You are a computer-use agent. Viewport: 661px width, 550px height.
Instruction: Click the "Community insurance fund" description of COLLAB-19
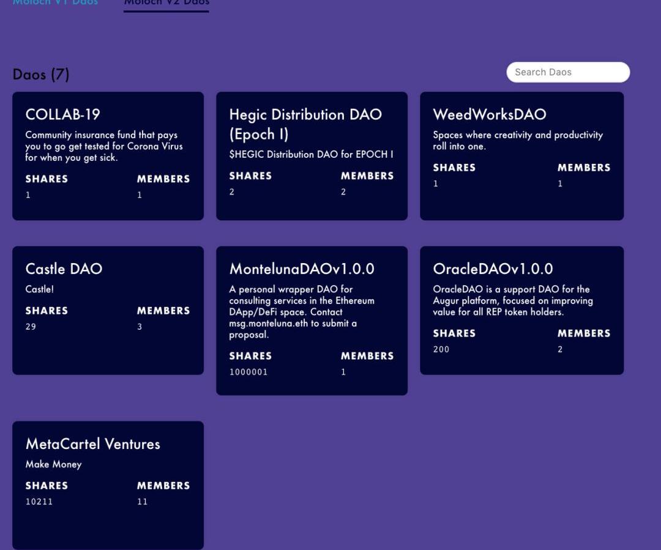coord(103,146)
